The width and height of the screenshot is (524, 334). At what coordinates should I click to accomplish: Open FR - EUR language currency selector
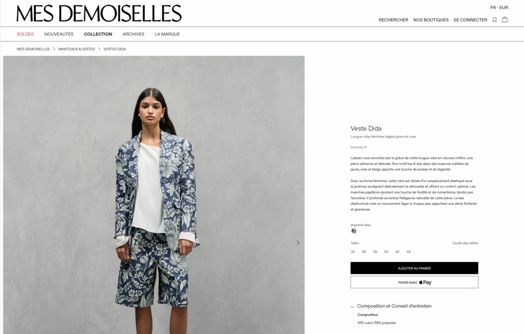[x=499, y=7]
